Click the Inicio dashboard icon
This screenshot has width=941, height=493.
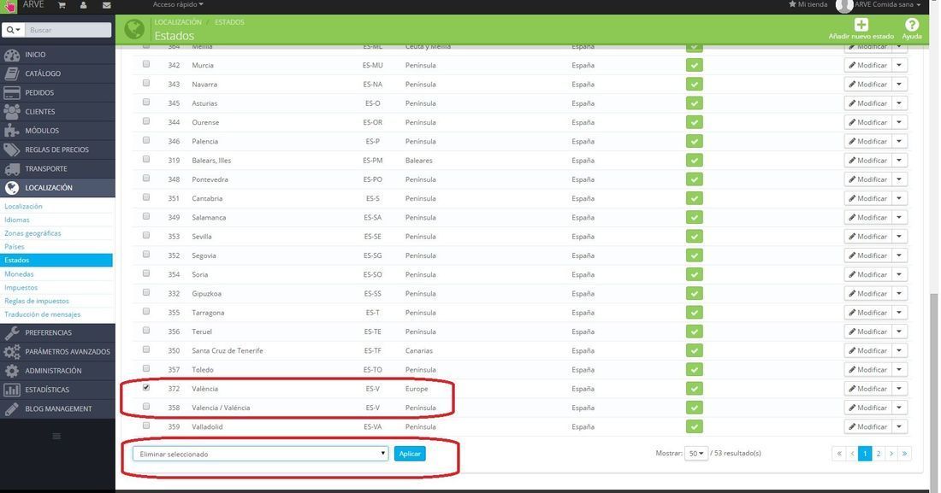pos(12,55)
